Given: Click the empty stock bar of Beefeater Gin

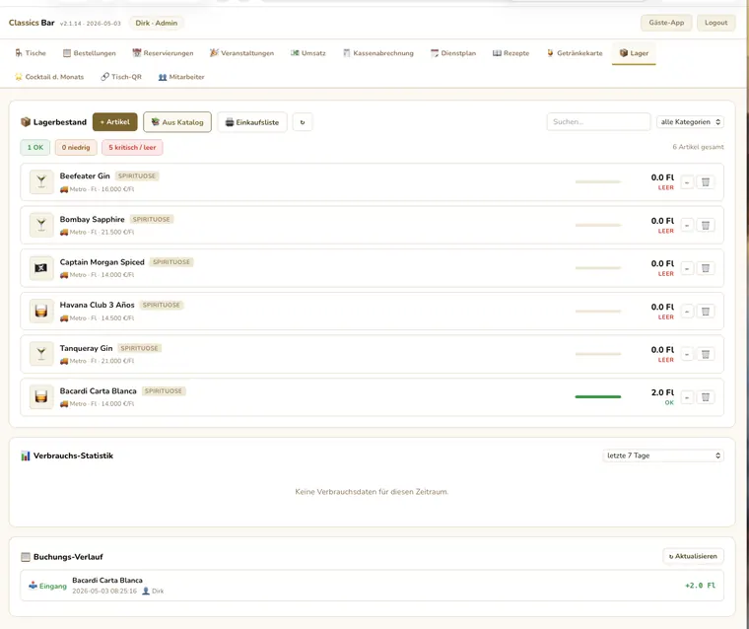Looking at the screenshot, I should tap(598, 181).
